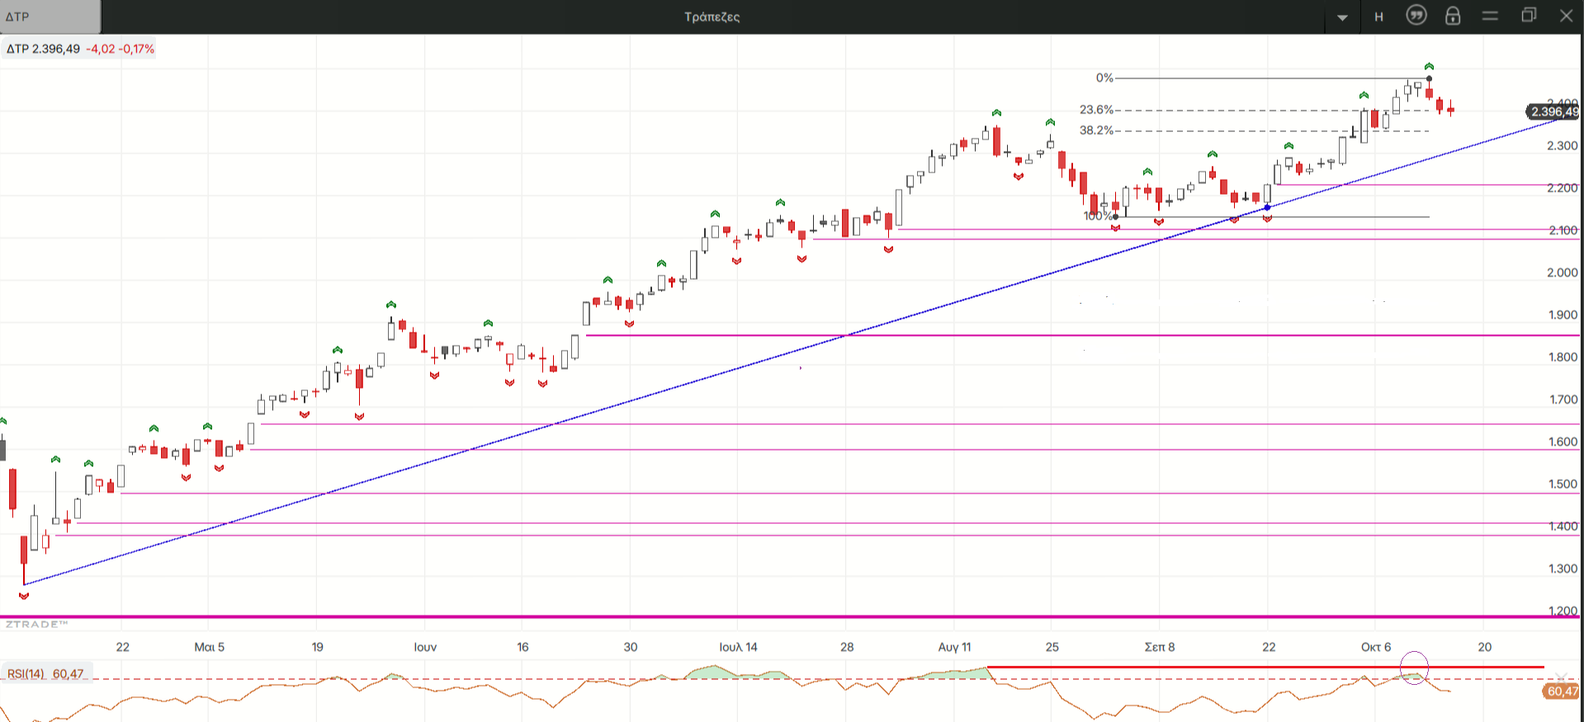Select the Fibonacci 0% level handle dot

(1429, 78)
